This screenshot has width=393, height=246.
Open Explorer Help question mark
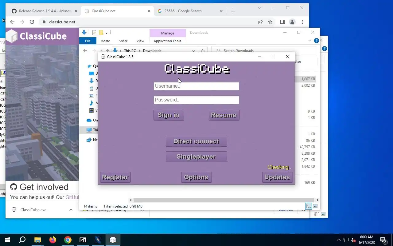(317, 41)
